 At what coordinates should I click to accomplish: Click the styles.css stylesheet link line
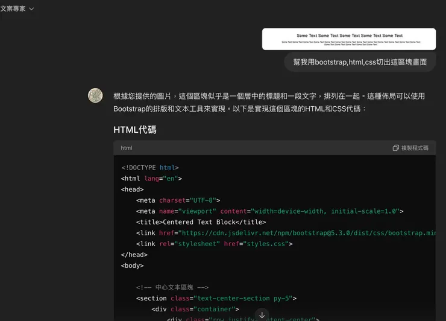click(214, 244)
